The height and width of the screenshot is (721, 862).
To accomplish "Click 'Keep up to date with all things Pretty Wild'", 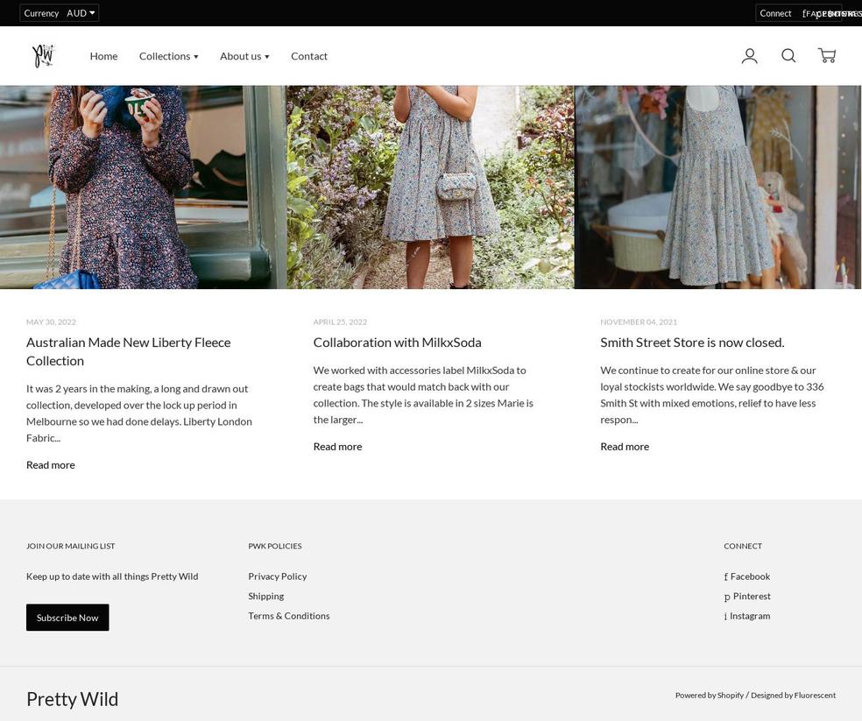I will [112, 576].
